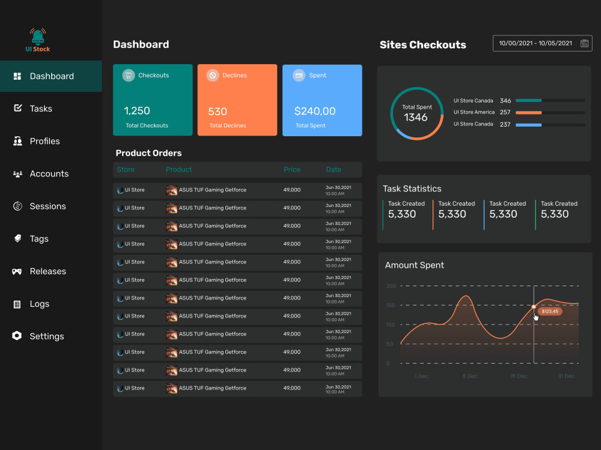This screenshot has width=601, height=450.
Task: Click the first product order row
Action: click(237, 190)
